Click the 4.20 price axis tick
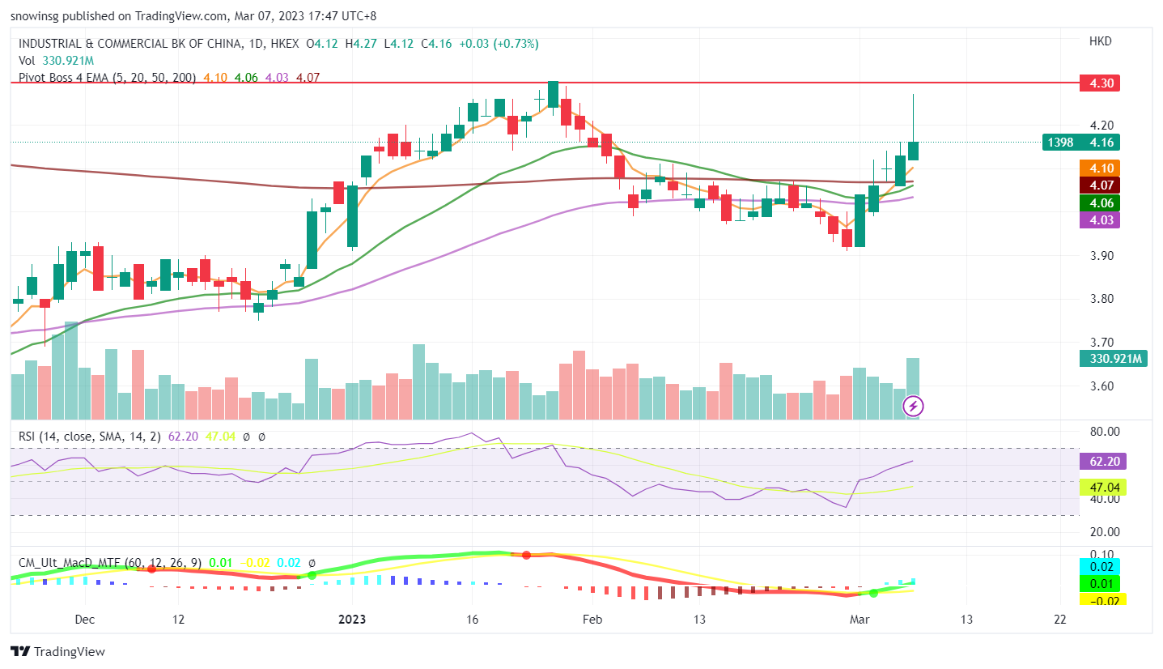This screenshot has height=669, width=1163. click(1103, 126)
